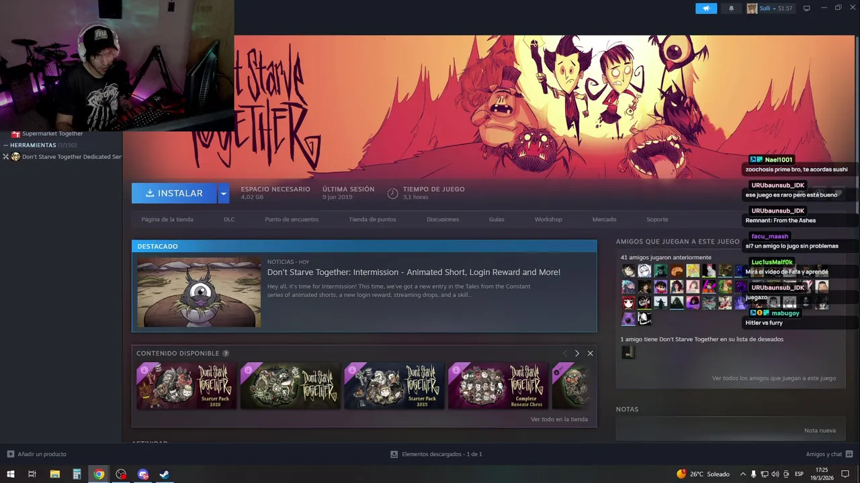Open the notifications bell

(x=731, y=8)
